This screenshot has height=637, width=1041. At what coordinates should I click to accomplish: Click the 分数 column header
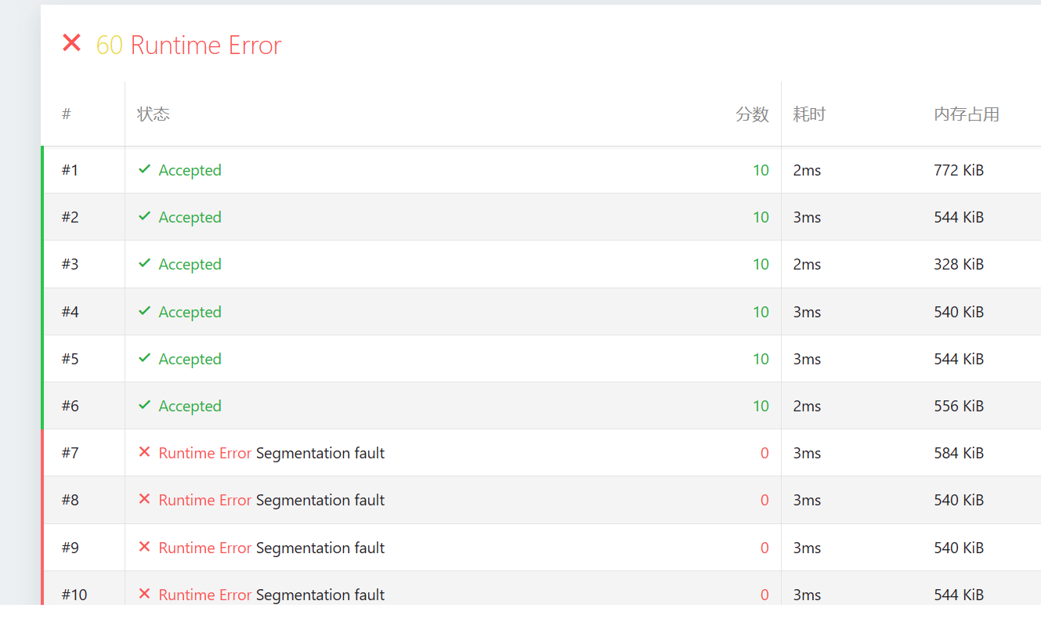752,114
